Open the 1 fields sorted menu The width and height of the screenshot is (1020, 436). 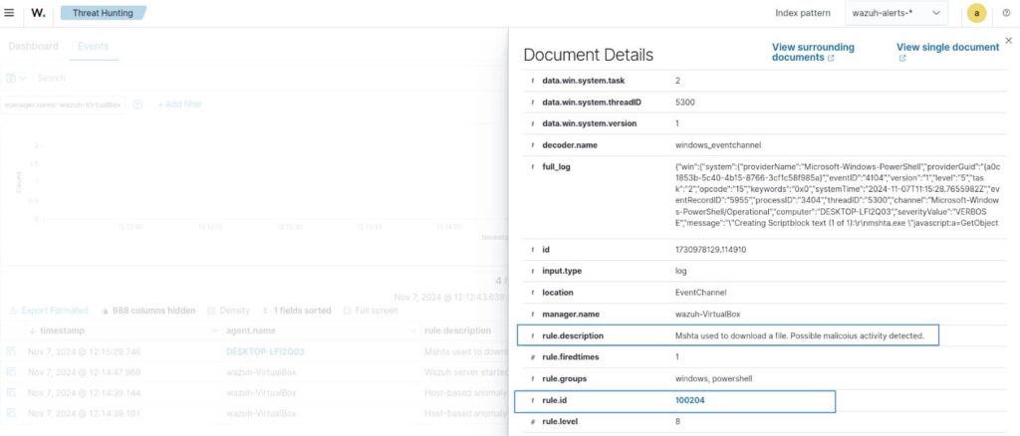tap(296, 311)
